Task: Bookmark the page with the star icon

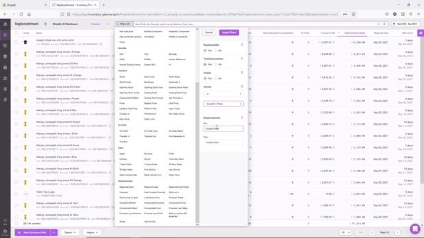Action: tap(353, 14)
